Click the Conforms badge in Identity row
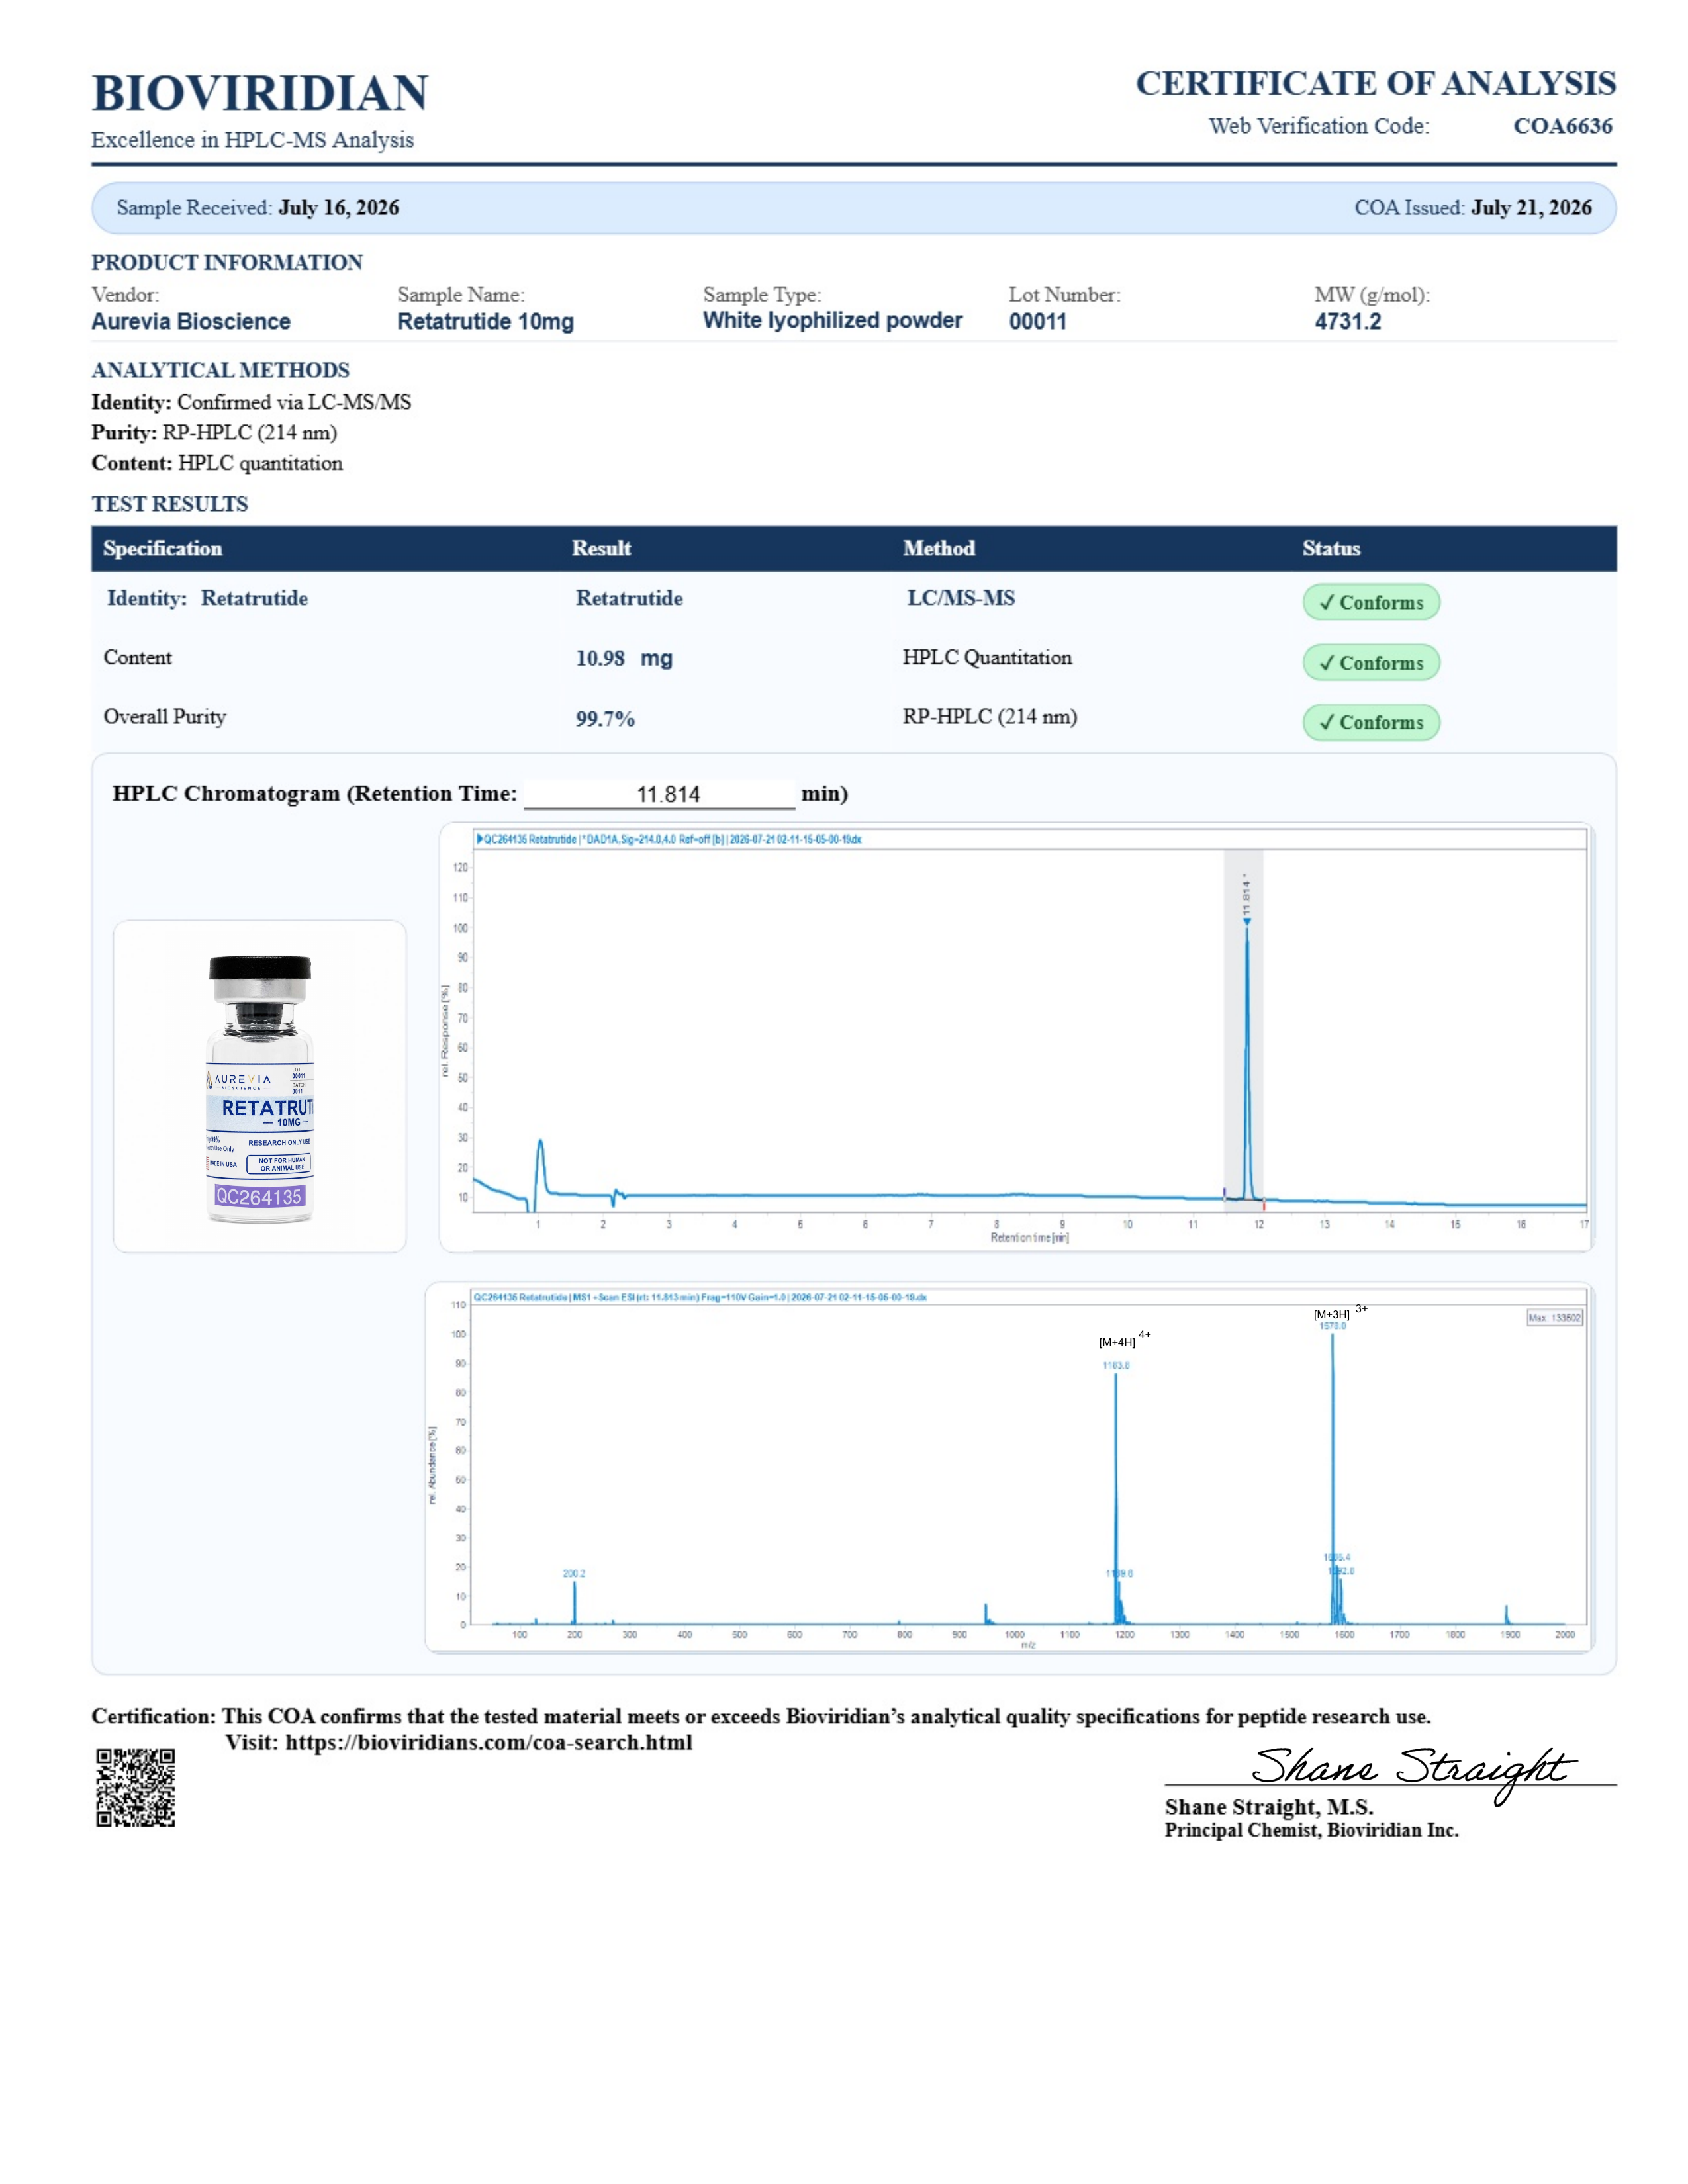 1371,602
